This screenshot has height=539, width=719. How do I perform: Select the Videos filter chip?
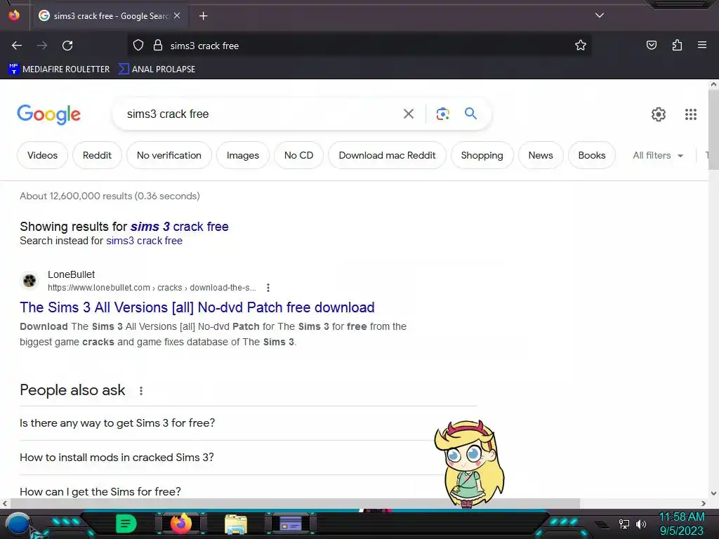pos(42,155)
